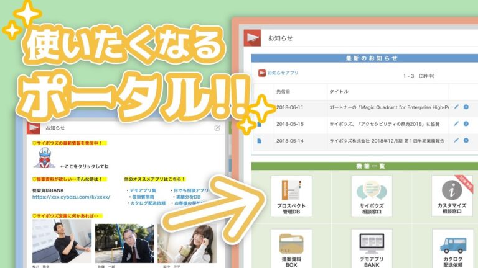This screenshot has height=268, width=478.
Task: Click the 2018-05-14 date cell
Action: 290,141
